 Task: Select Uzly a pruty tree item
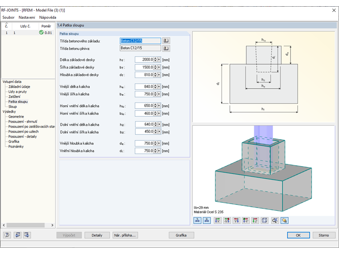17,92
